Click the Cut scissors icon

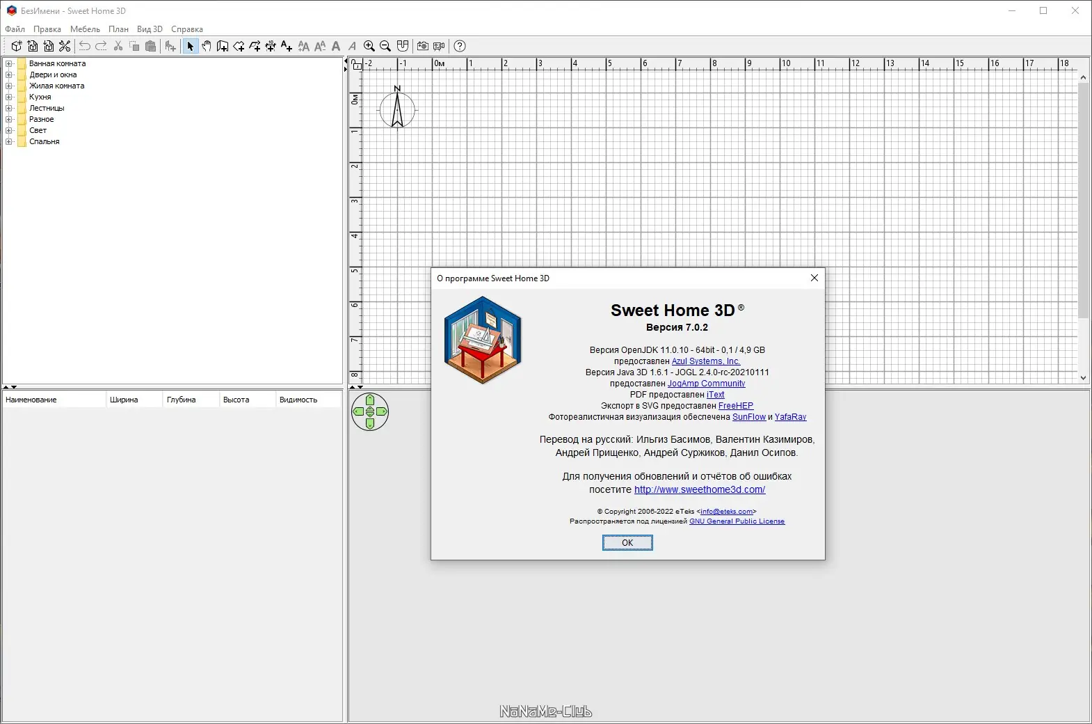[118, 46]
